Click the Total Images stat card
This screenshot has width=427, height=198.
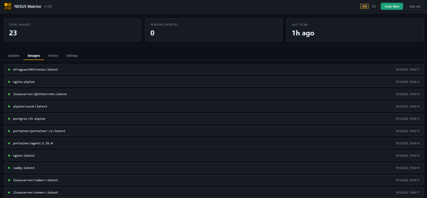72,30
